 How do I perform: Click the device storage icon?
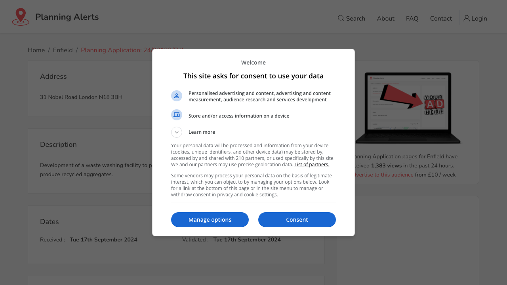(x=177, y=115)
